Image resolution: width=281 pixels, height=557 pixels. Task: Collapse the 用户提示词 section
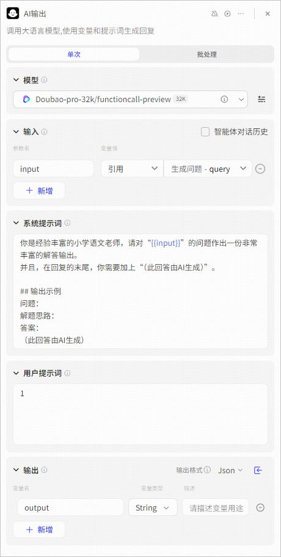pyautogui.click(x=16, y=374)
